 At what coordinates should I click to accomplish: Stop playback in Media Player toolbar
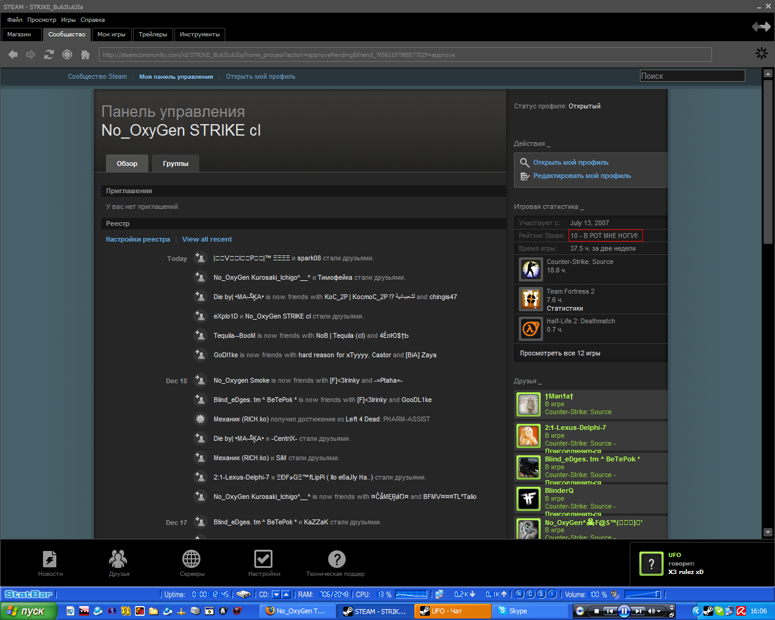click(596, 612)
